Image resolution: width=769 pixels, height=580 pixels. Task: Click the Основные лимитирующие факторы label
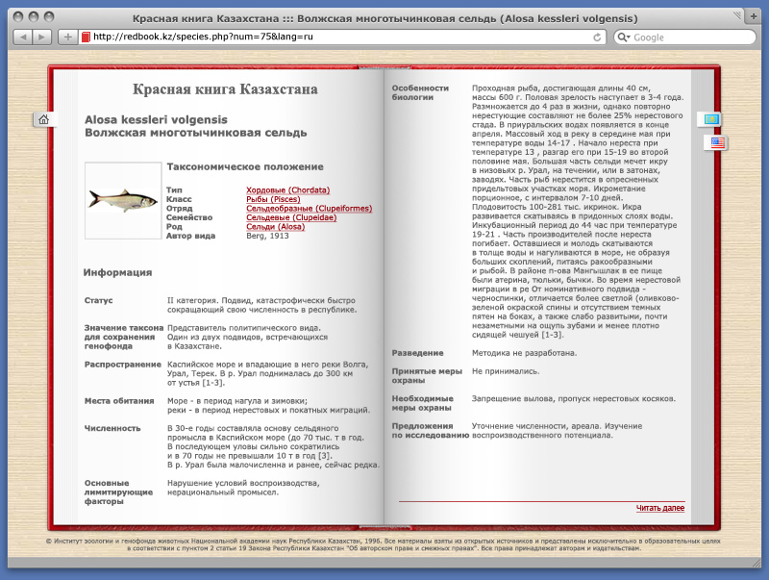(118, 492)
